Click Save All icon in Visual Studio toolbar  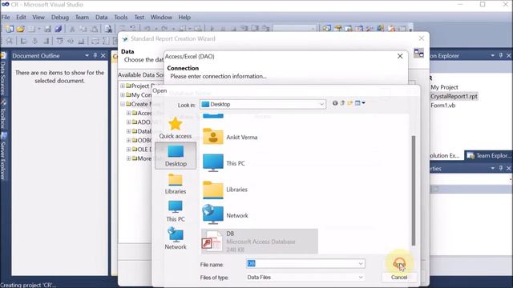(x=59, y=29)
